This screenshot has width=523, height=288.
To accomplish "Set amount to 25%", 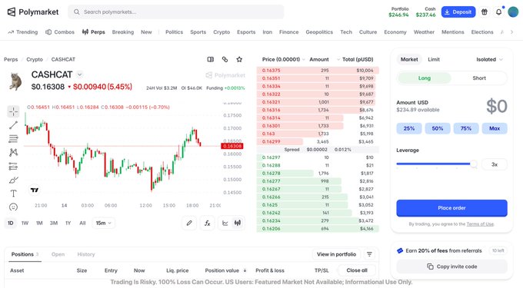I will coord(409,128).
